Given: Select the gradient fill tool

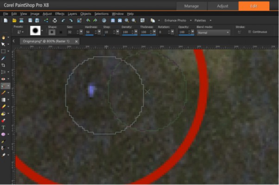Looking at the screenshot, I should (x=3, y=100).
